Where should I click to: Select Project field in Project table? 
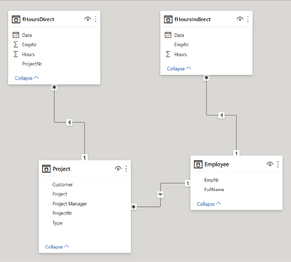(60, 194)
